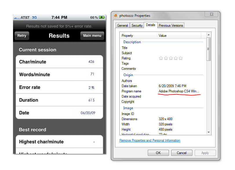Click the Cancel button

coord(182,153)
